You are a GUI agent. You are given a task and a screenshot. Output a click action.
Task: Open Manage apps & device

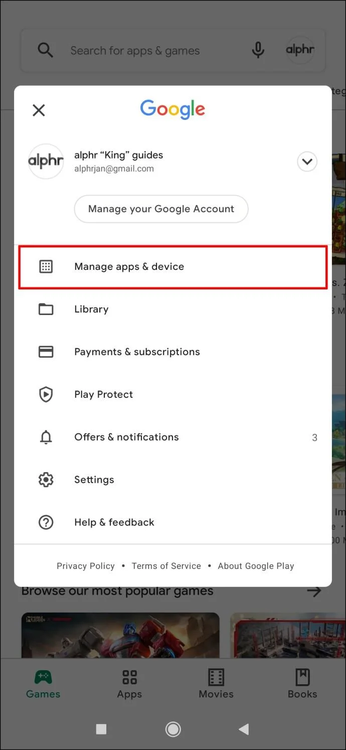tap(173, 266)
